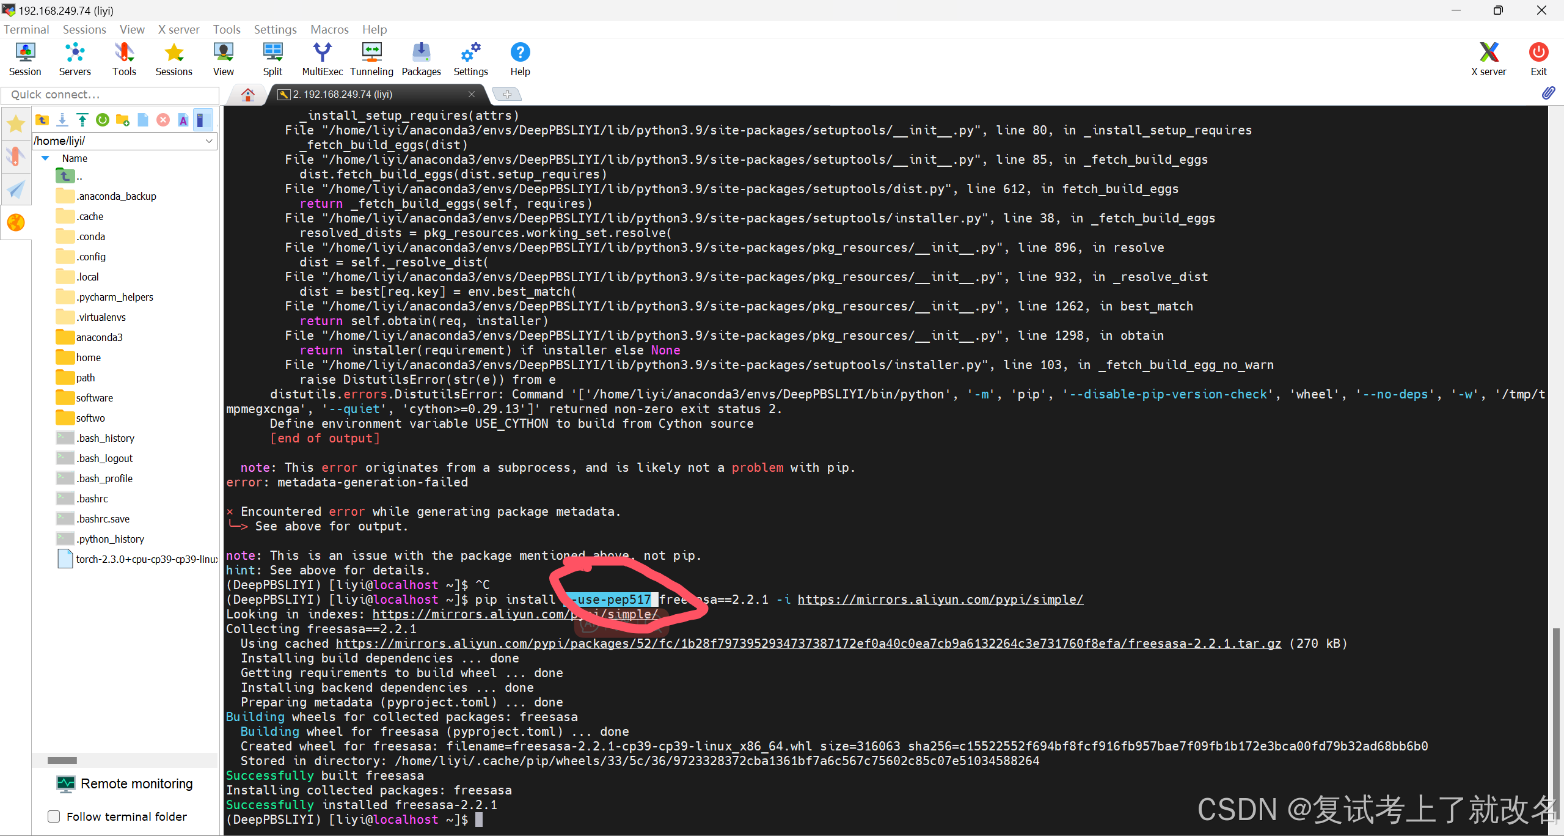Enable Follow terminal folder checkbox

54,816
